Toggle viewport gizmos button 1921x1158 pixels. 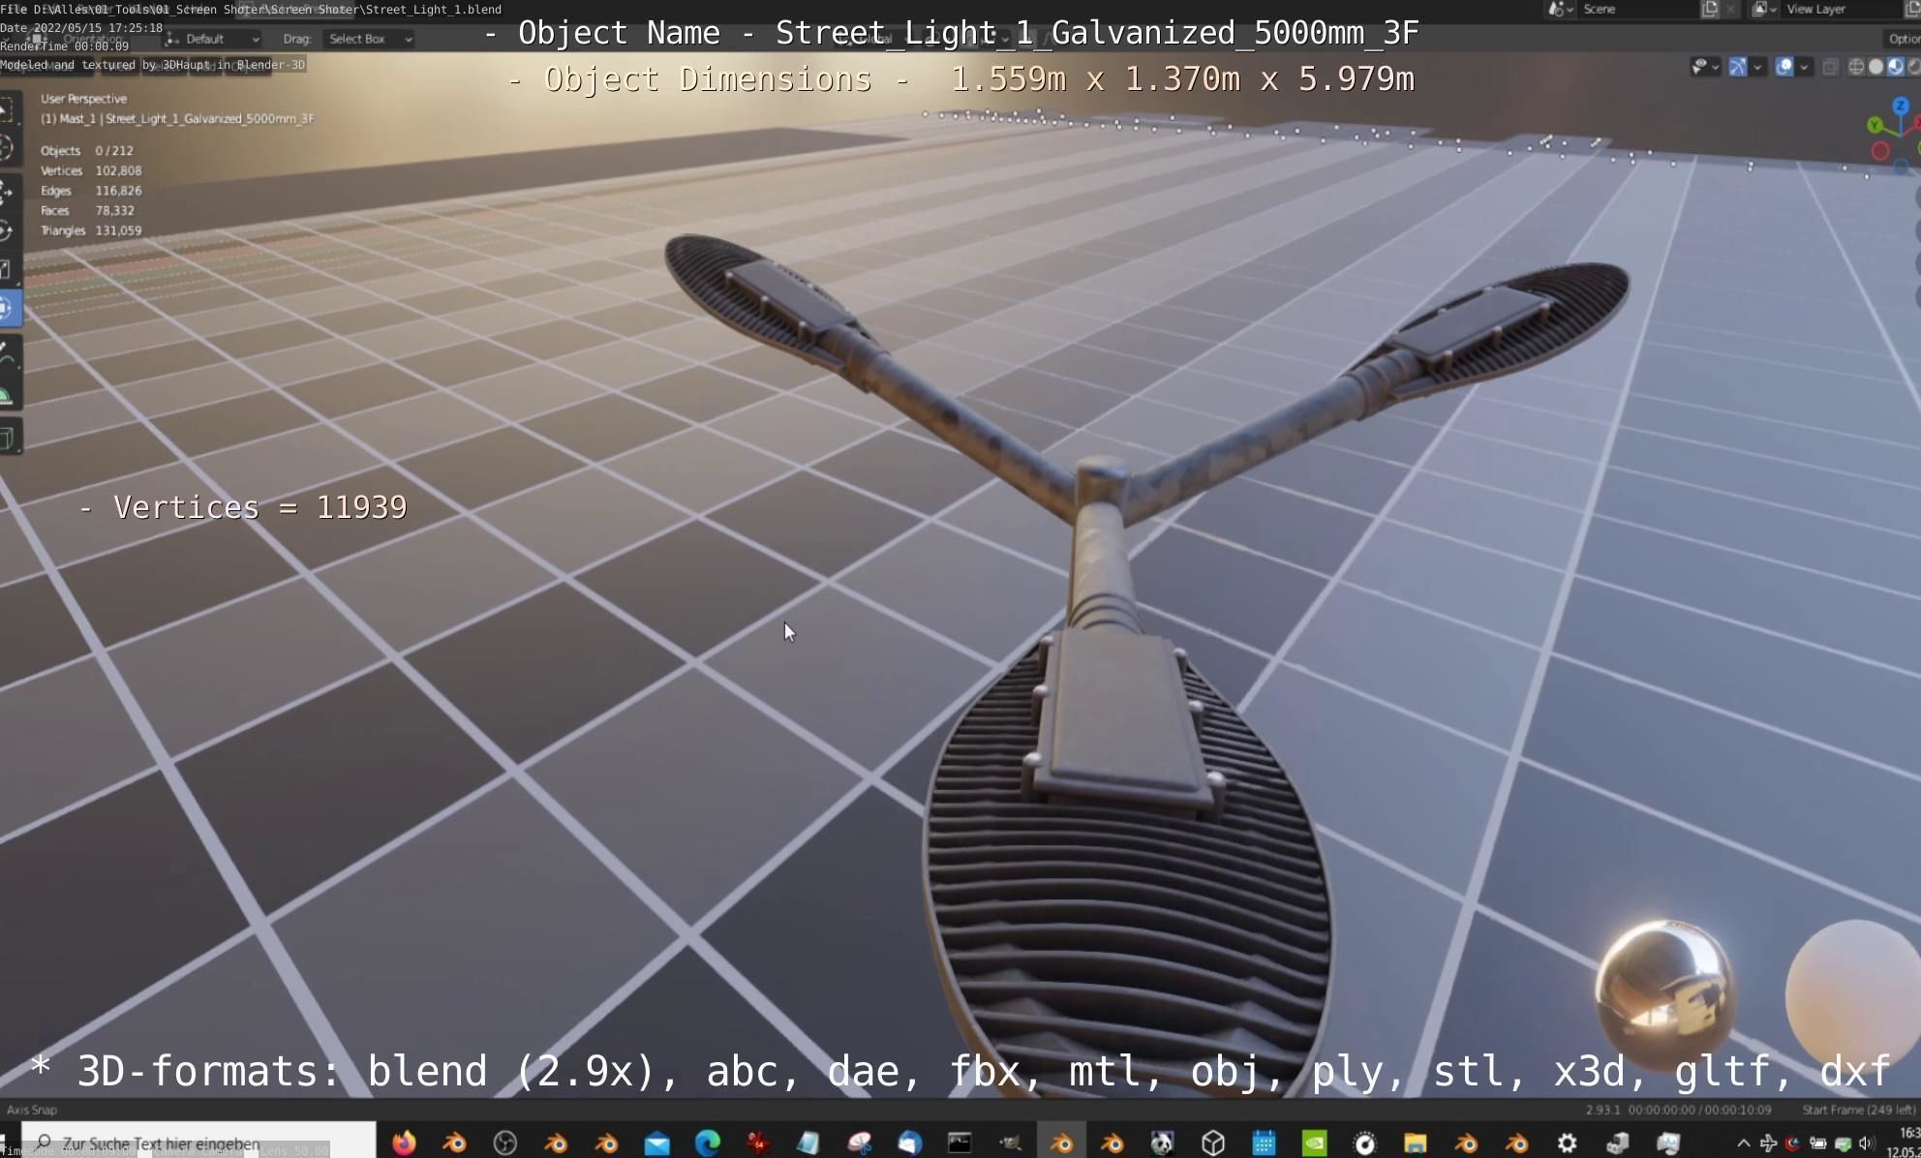tap(1737, 67)
